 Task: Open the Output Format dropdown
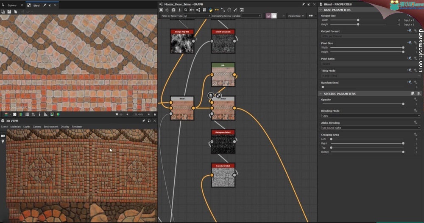[x=371, y=36]
